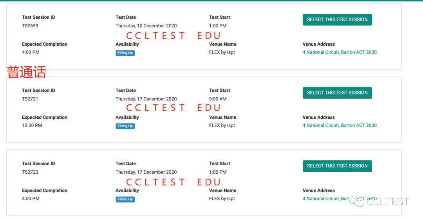Viewport: 423px width, 219px height.
Task: Click the TS2699 session ID text
Action: pyautogui.click(x=30, y=26)
